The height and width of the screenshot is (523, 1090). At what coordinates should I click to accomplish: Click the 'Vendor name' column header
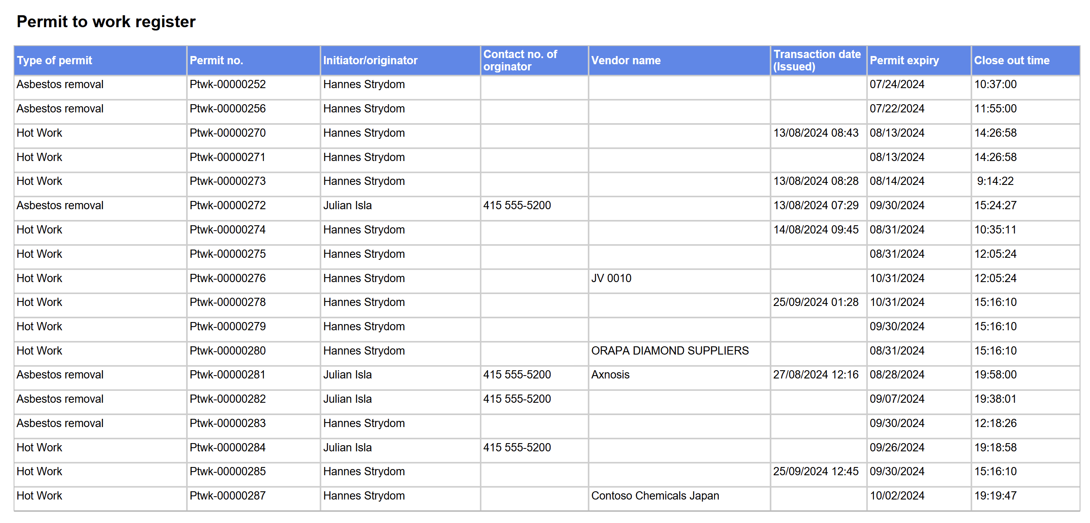[625, 61]
